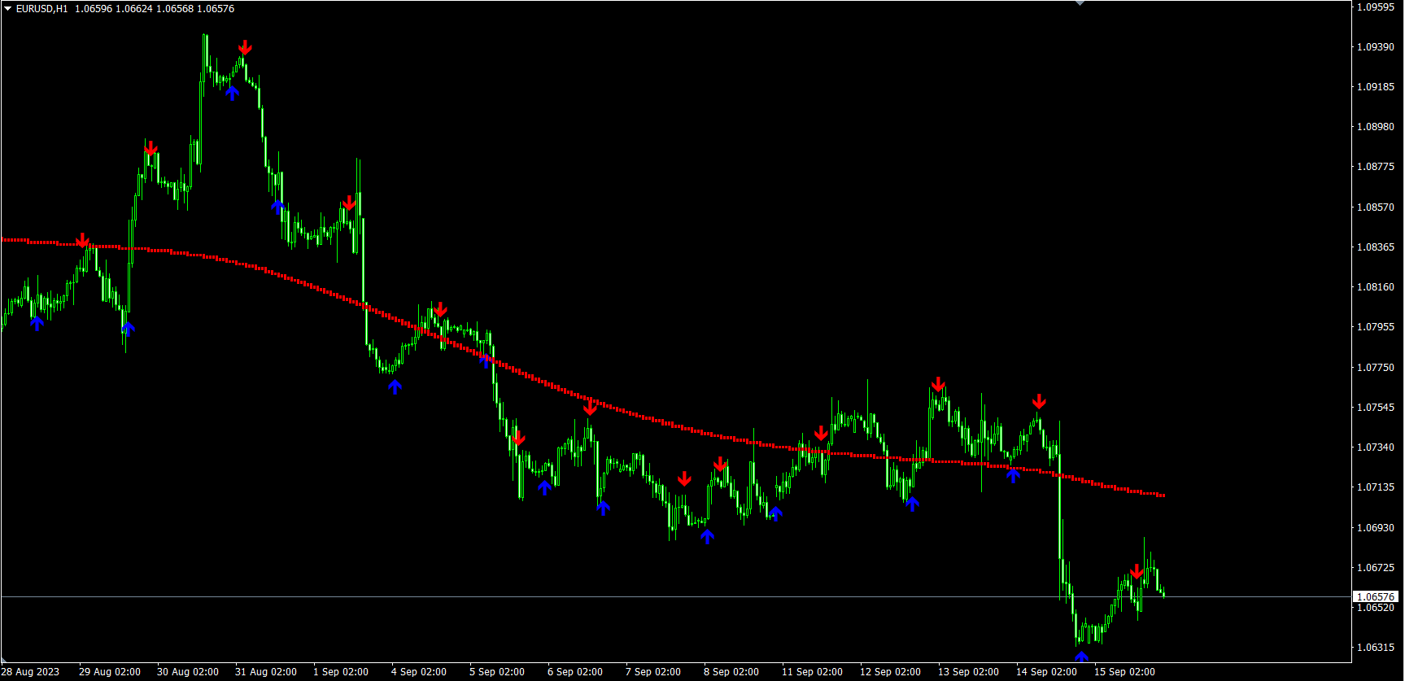Screen dimensions: 1405x681
Task: Click price axis label 1.08365
Action: click(x=1376, y=247)
